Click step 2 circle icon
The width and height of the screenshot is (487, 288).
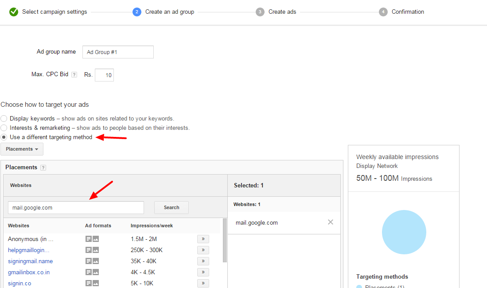click(136, 12)
